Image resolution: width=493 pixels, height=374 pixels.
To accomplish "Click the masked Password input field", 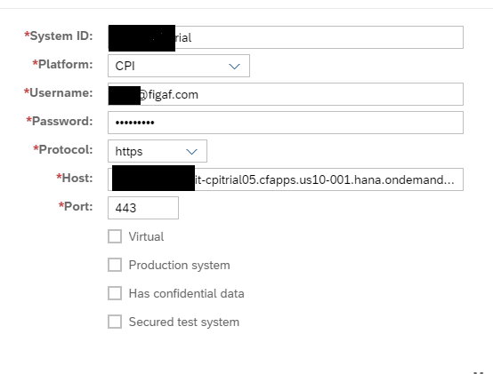I will pos(286,123).
